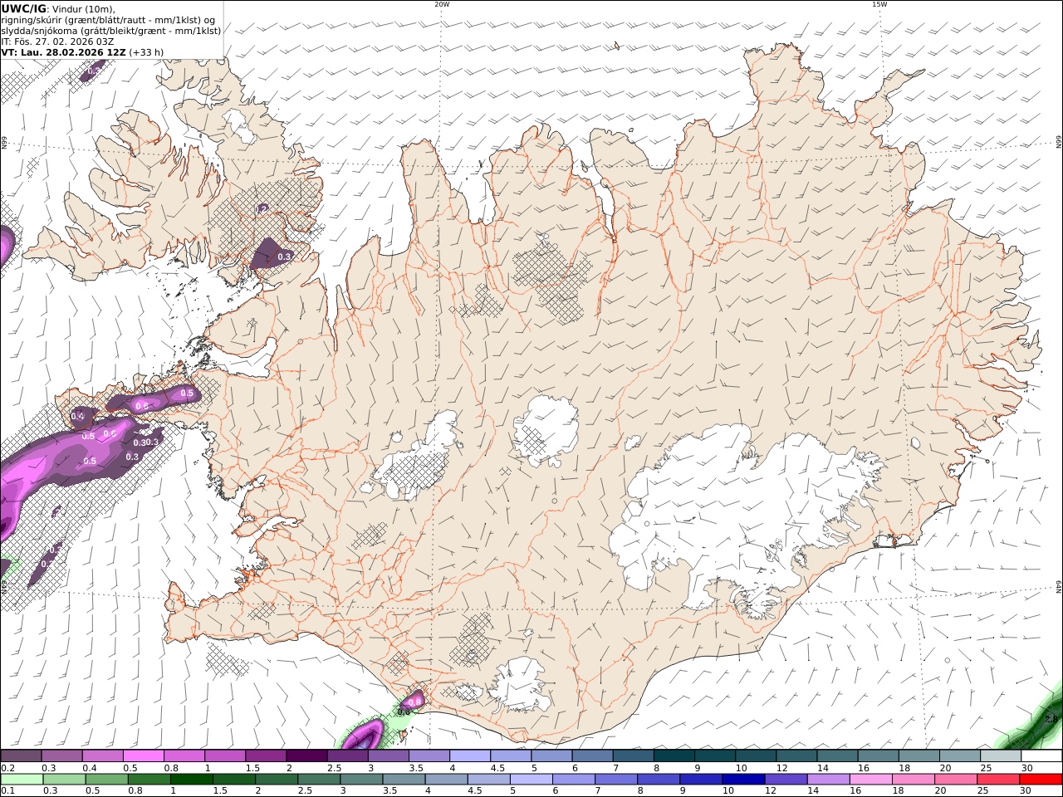Click the 1.5 label in the upper legend row
1063x797 pixels.
coord(252,768)
